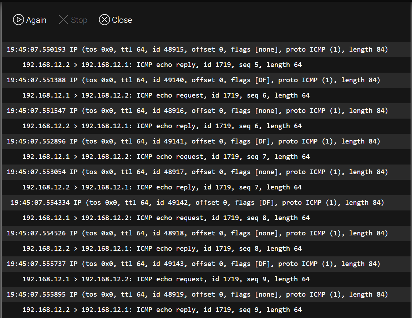The width and height of the screenshot is (412, 318).
Task: Select the echo reply seq 6 line
Action: click(206, 126)
